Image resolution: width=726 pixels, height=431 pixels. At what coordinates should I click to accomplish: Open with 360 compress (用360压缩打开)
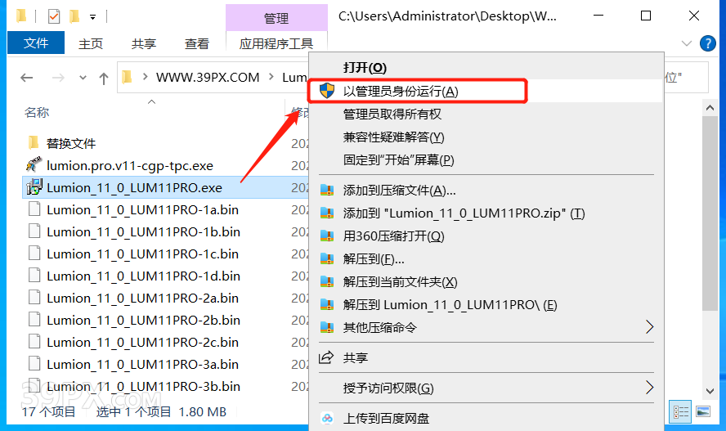393,236
